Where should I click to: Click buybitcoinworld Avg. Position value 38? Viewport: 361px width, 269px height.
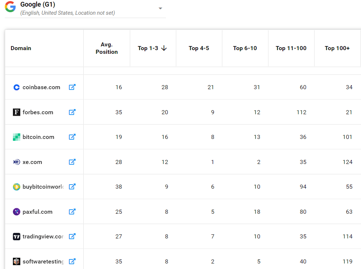pos(119,186)
